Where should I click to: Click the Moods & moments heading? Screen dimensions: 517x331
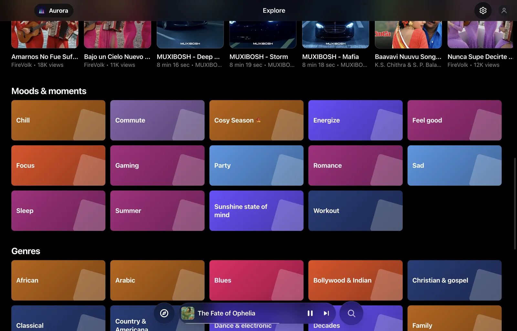[x=49, y=91]
